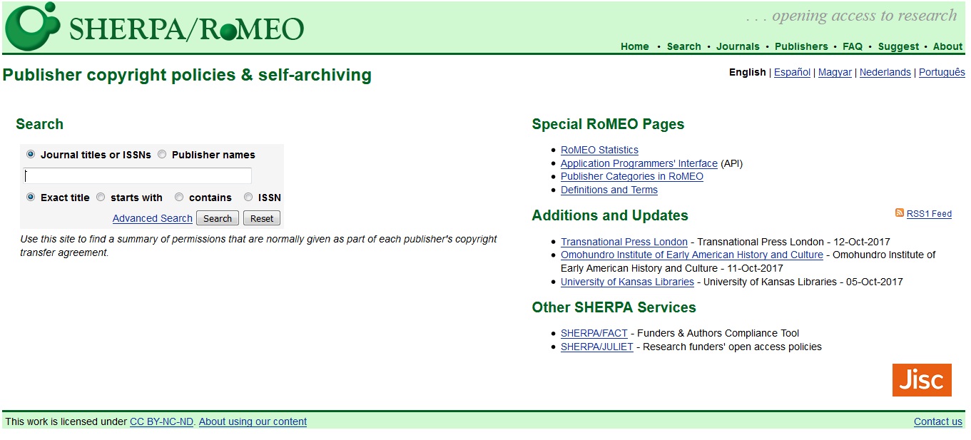
Task: Click the Reset button
Action: click(x=262, y=218)
